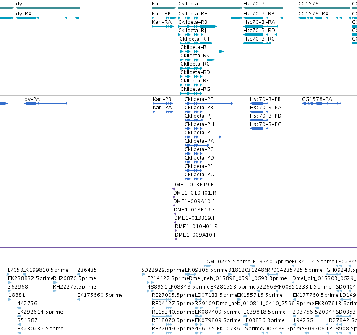357x335 pixels.
Task: Click EST EN09306.5prime
Action: [x=206, y=270]
